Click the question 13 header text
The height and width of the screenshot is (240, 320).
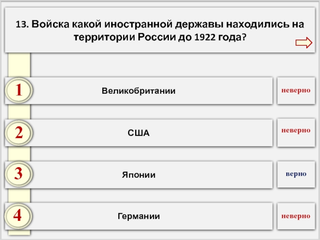[160, 30]
